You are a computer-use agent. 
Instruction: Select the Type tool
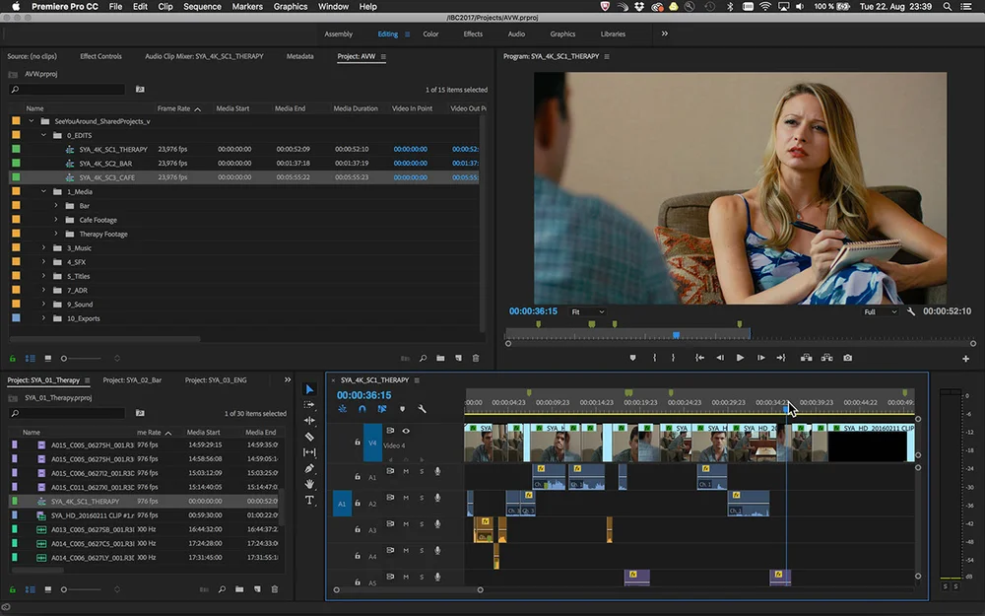pos(309,500)
